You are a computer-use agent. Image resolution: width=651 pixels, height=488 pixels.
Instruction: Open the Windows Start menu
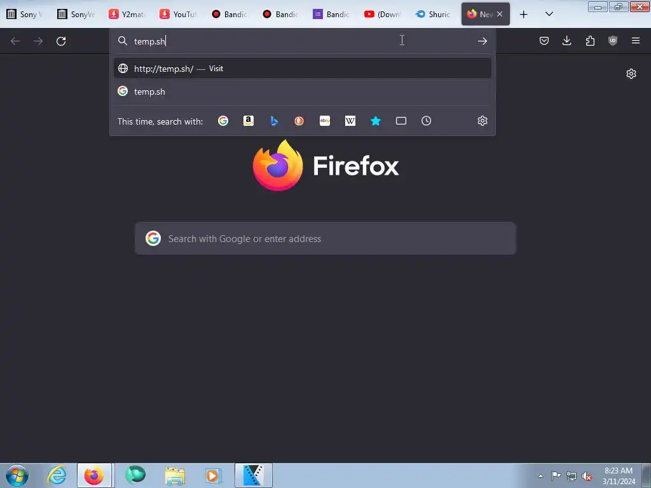click(17, 475)
